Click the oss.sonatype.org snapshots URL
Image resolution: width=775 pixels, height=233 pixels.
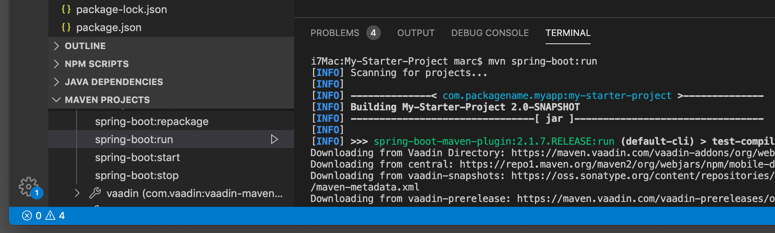(x=643, y=176)
